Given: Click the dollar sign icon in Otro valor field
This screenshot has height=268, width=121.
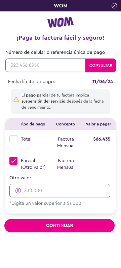Looking at the screenshot, I should point(18,190).
